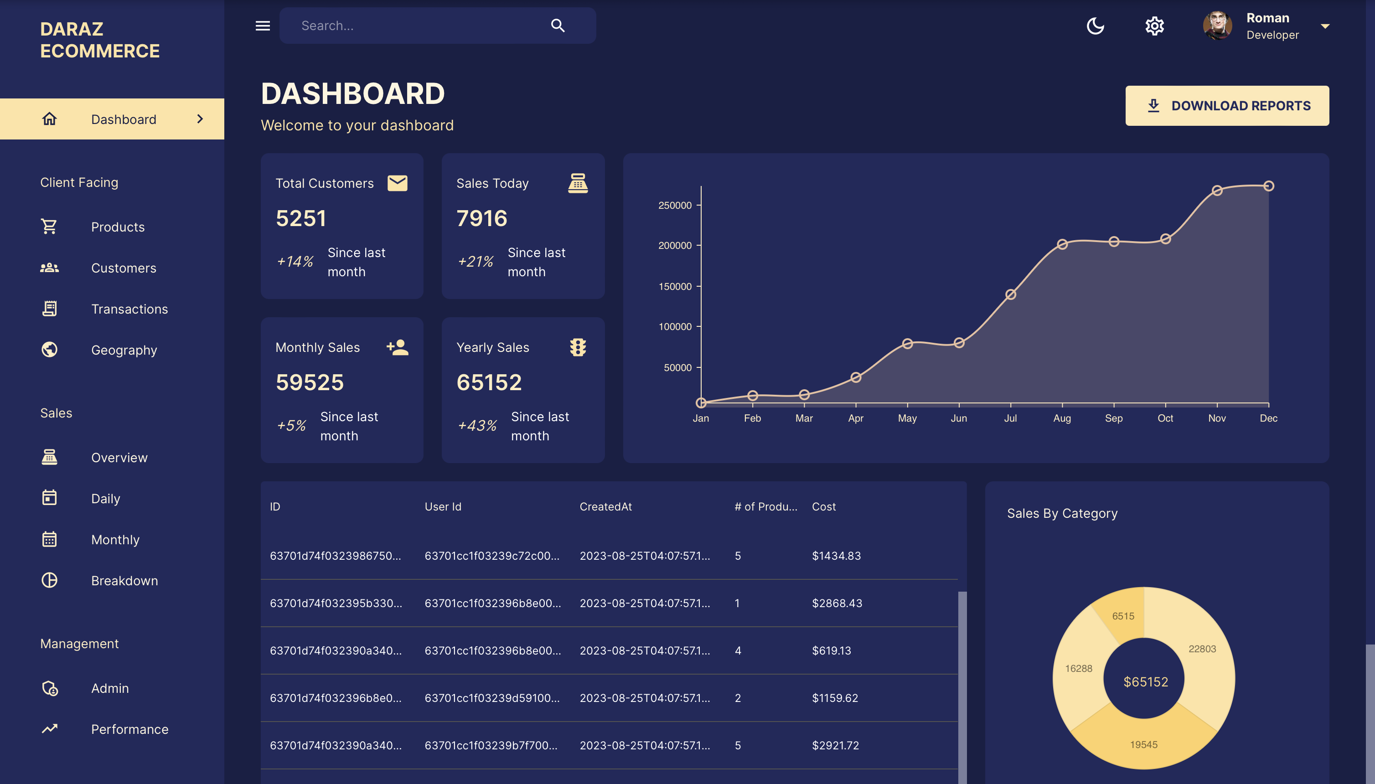Expand the Roman user dropdown arrow

point(1325,26)
